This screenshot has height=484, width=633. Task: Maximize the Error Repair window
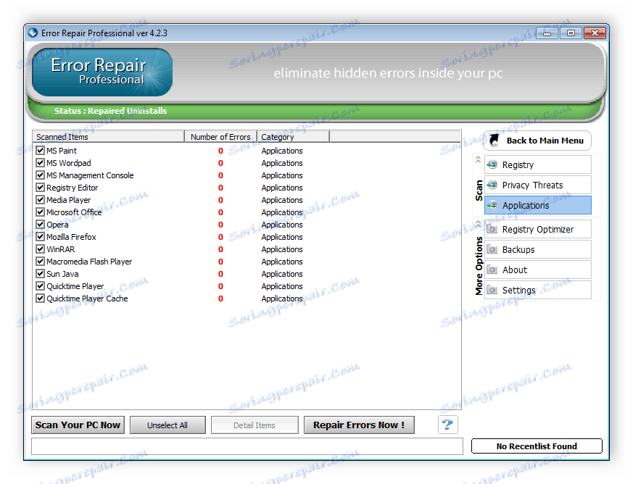571,33
